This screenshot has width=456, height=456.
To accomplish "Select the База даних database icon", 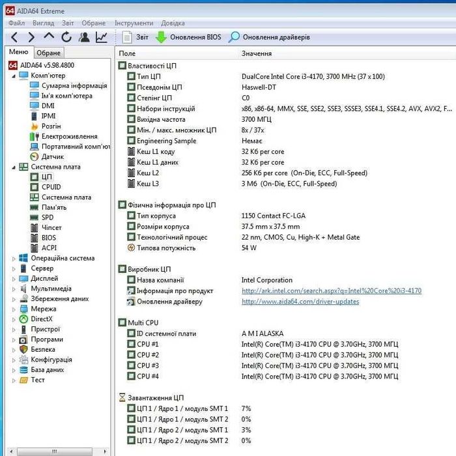I will [x=23, y=369].
